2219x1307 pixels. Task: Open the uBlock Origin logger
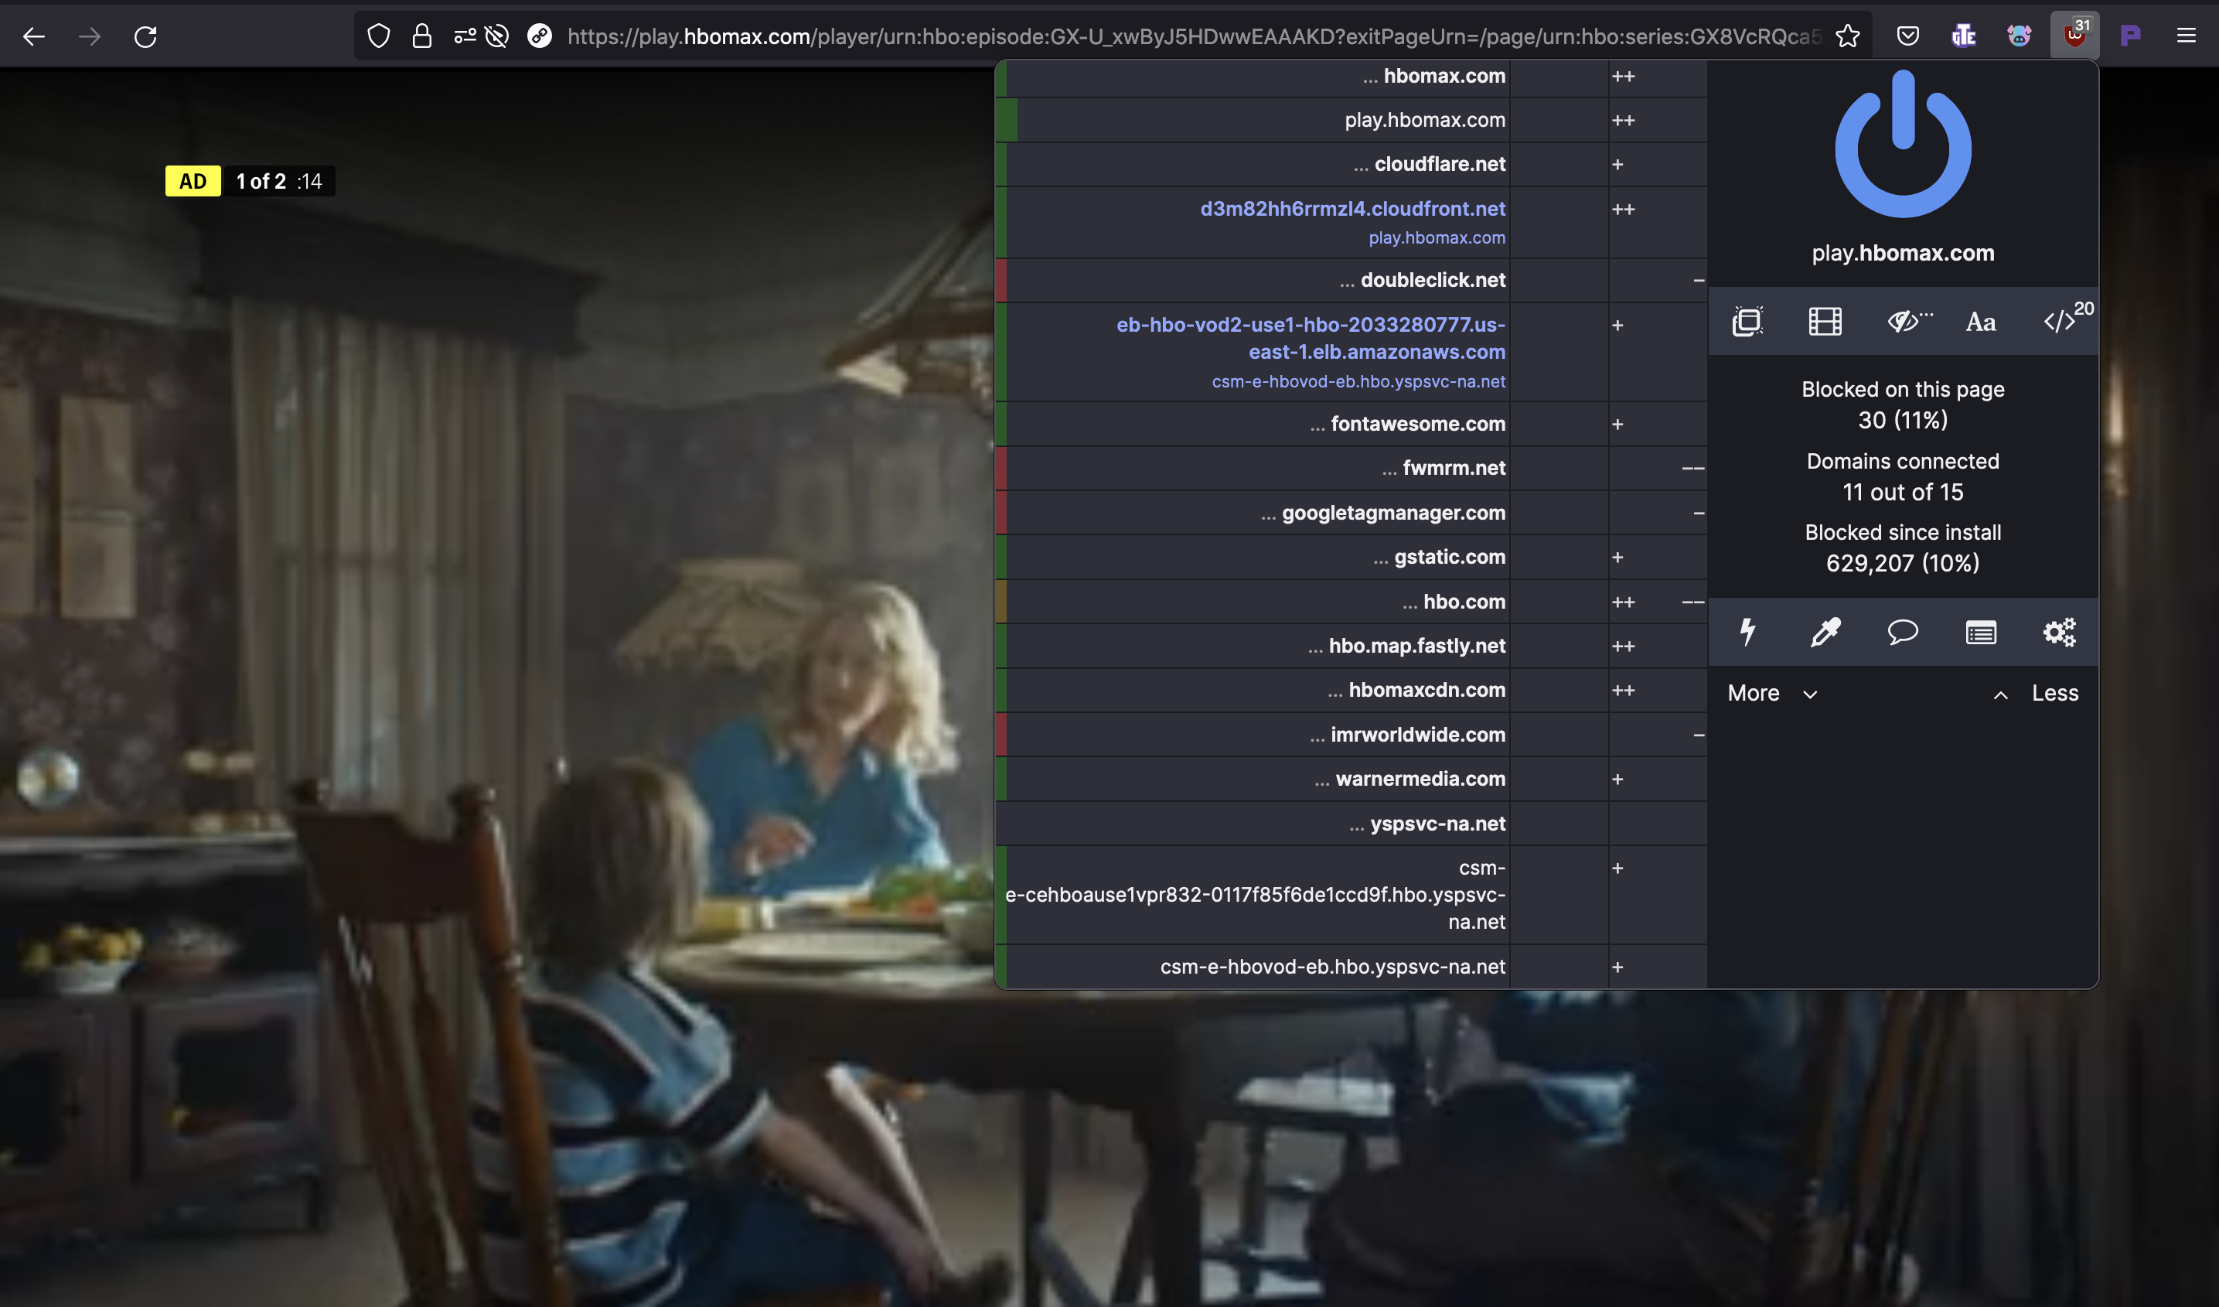point(1980,633)
